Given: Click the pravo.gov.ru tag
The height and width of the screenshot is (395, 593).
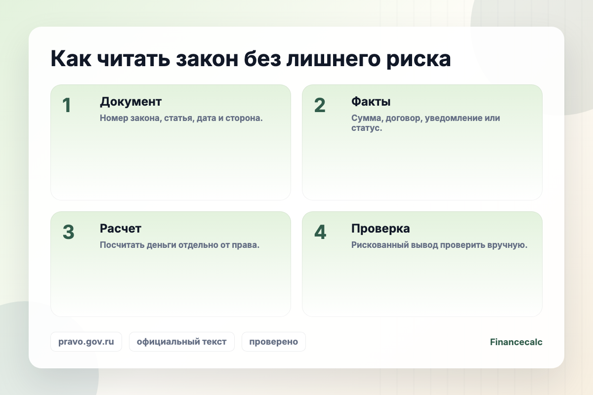Looking at the screenshot, I should 86,342.
